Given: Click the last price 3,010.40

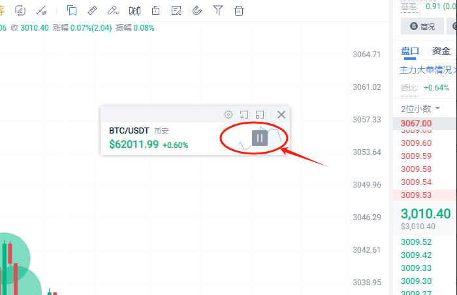Looking at the screenshot, I should (x=426, y=214).
